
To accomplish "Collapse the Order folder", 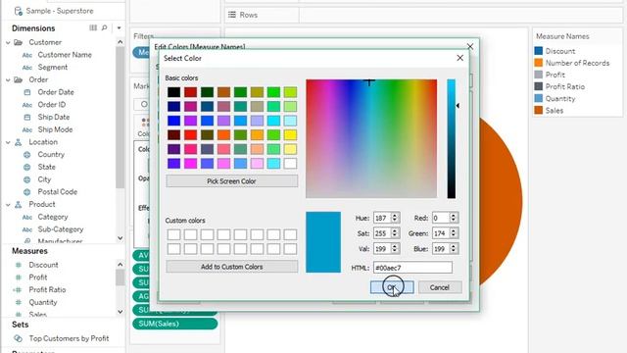I will pyautogui.click(x=8, y=80).
